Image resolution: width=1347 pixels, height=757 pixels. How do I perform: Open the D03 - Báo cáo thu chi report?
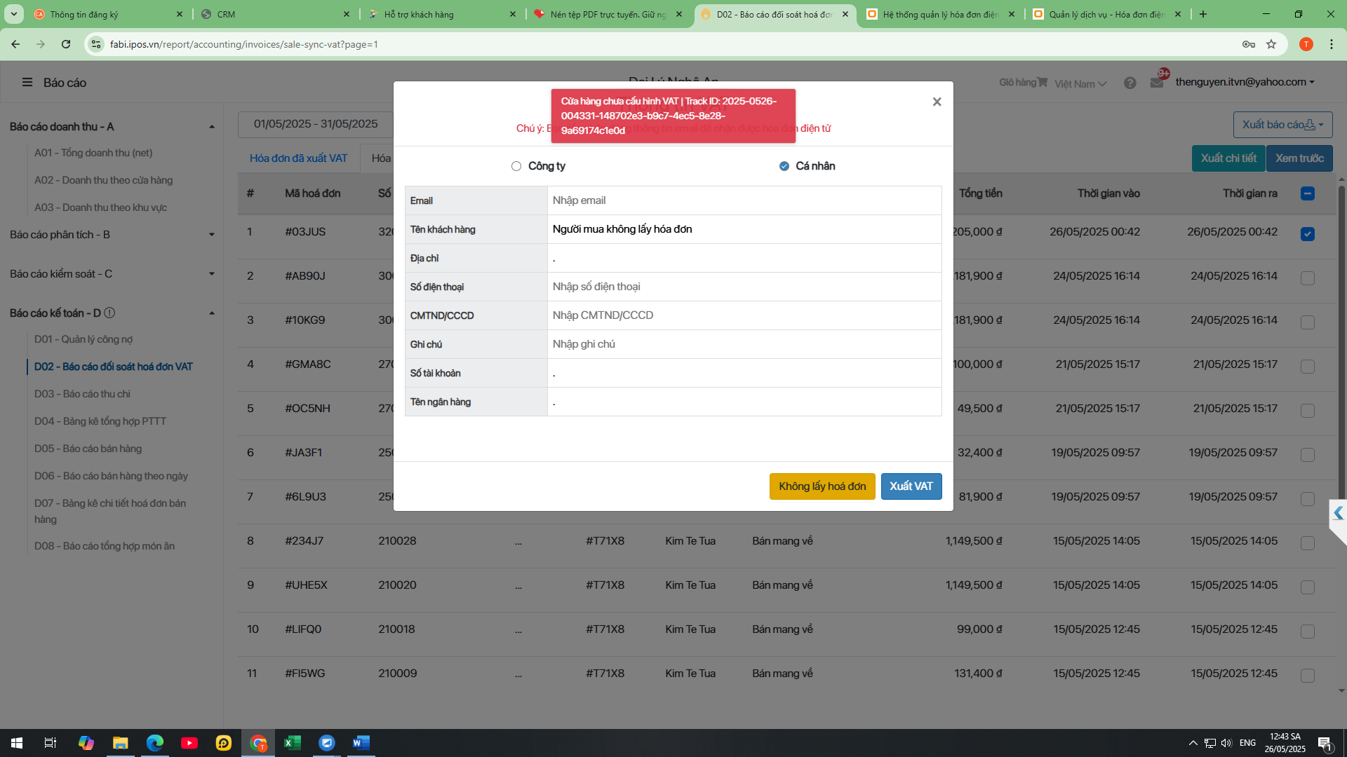click(x=82, y=394)
